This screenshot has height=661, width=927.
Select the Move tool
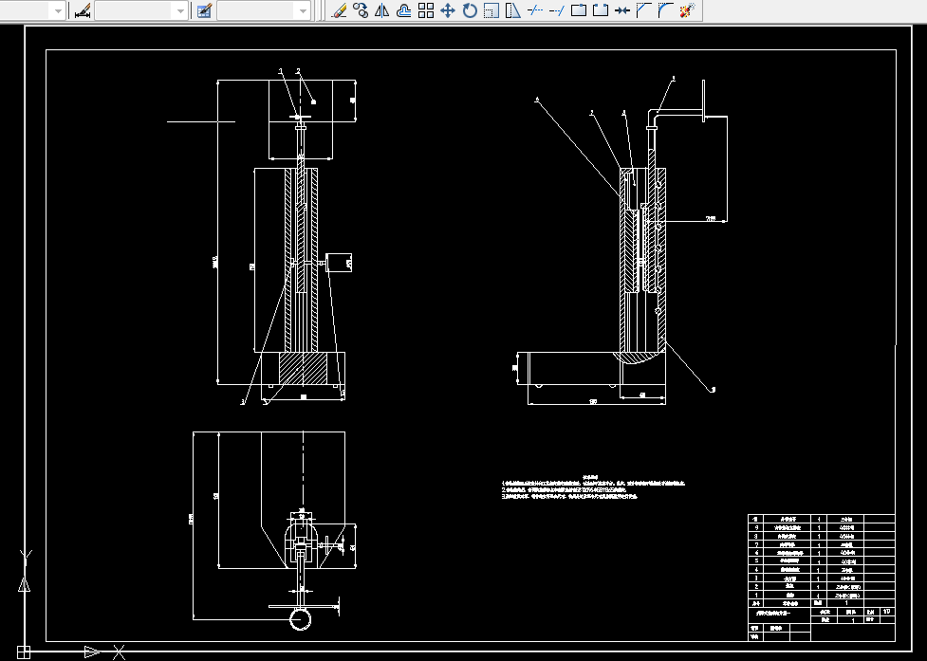click(x=448, y=10)
